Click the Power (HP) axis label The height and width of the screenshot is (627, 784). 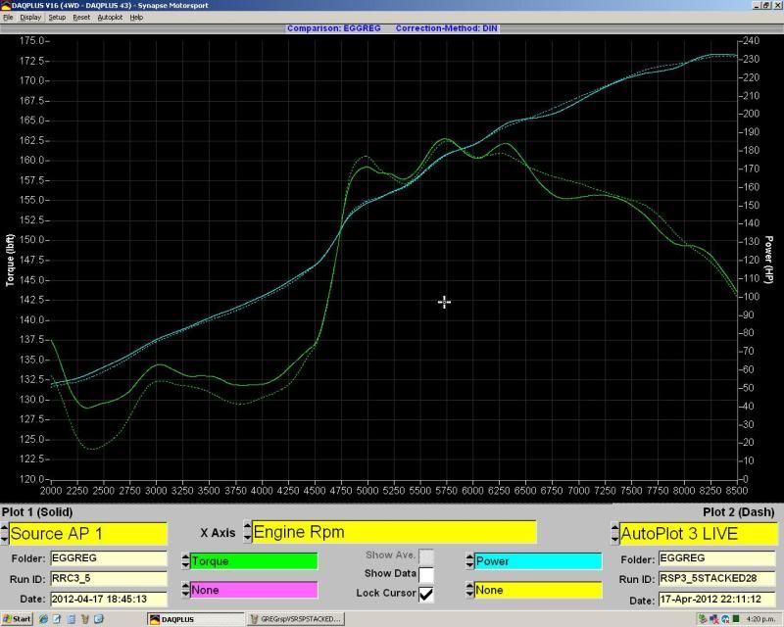(x=769, y=260)
